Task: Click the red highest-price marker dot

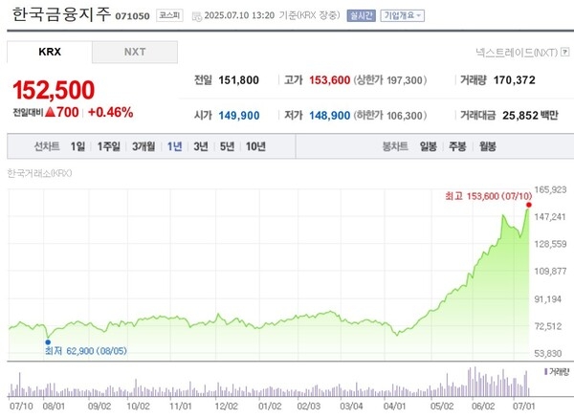Action: click(528, 205)
